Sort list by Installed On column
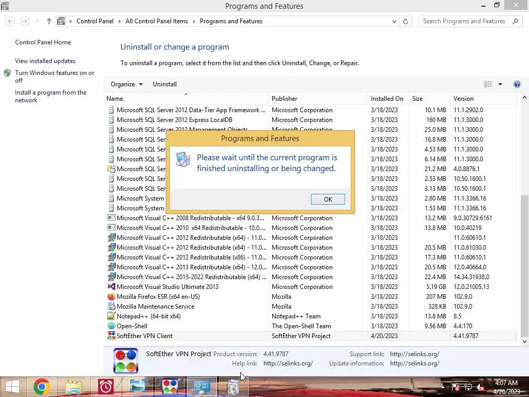The image size is (529, 397). point(388,99)
